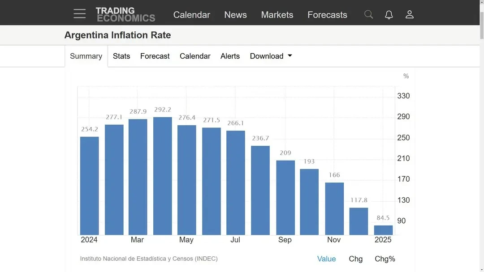Viewport: 484px width, 272px height.
Task: Open the search magnifier icon
Action: tap(368, 14)
